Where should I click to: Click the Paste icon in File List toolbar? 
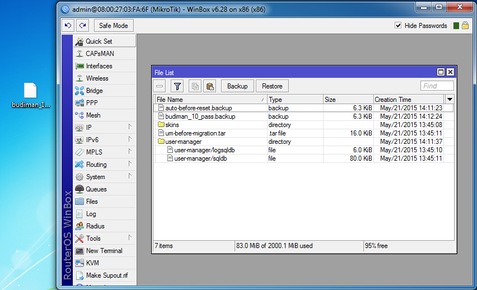[x=210, y=86]
